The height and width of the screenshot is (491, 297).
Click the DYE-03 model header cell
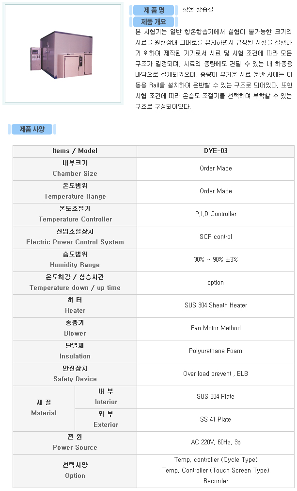coord(216,151)
